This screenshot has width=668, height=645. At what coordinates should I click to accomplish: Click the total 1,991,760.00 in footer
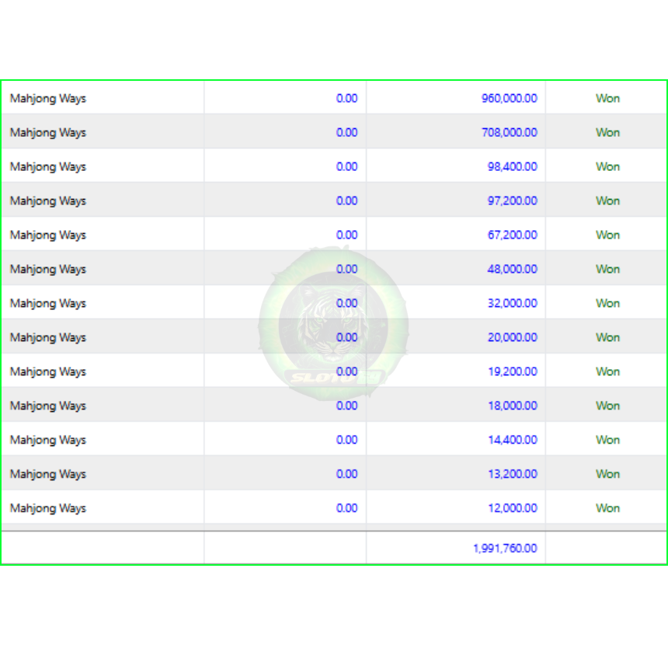pos(505,548)
